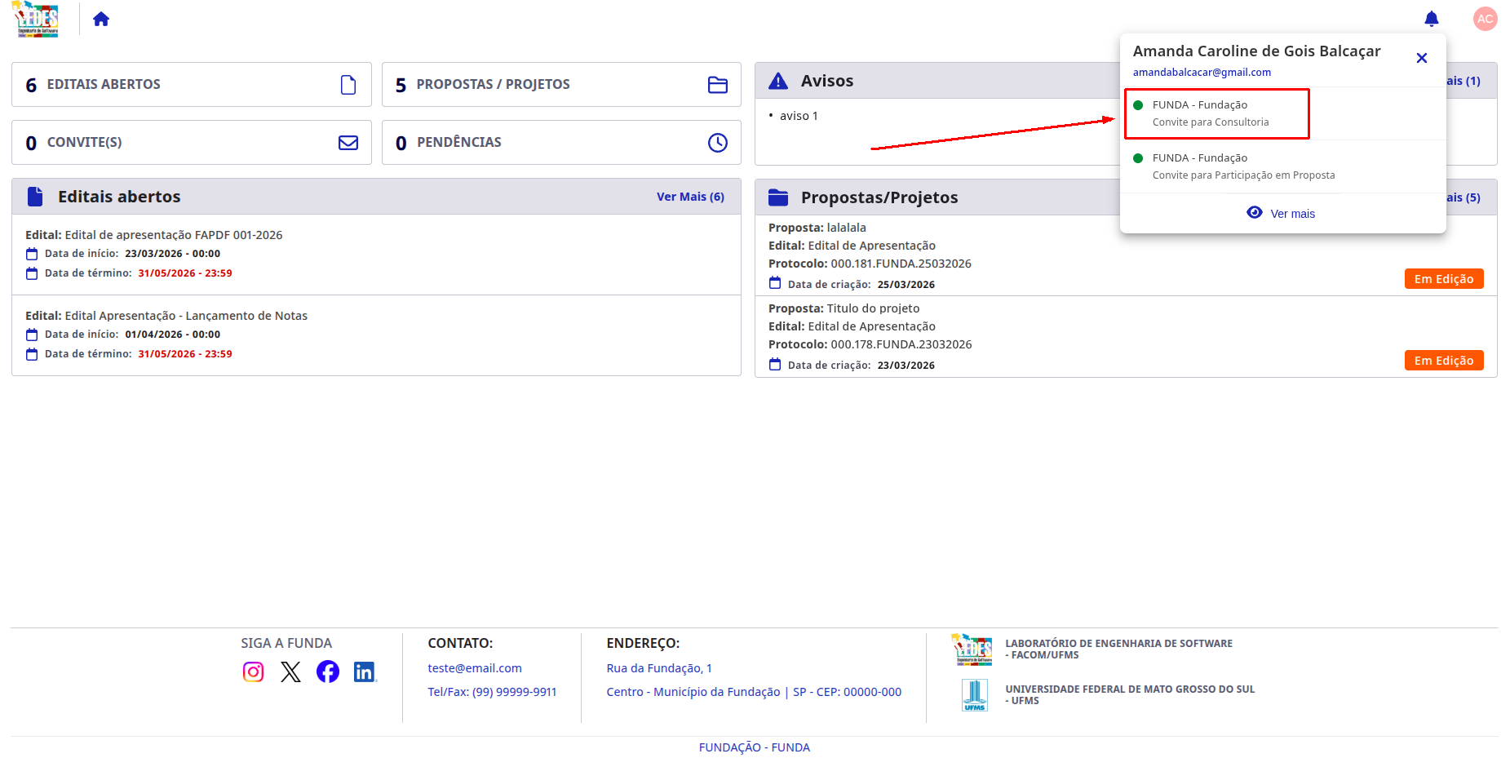
Task: Click the teste@email.com contact link
Action: [475, 668]
